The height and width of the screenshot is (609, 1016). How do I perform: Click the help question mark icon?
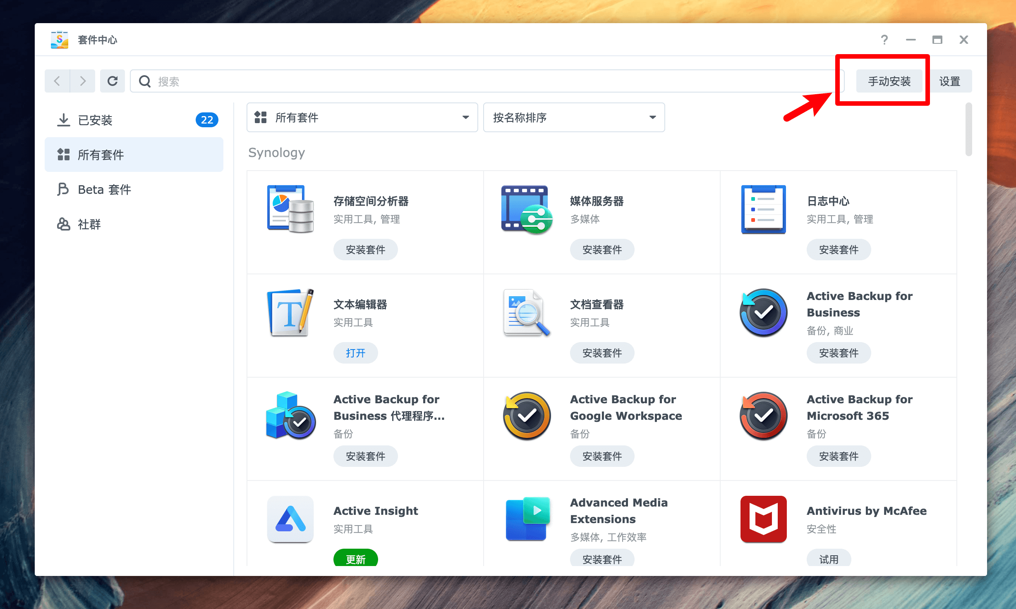pyautogui.click(x=884, y=40)
